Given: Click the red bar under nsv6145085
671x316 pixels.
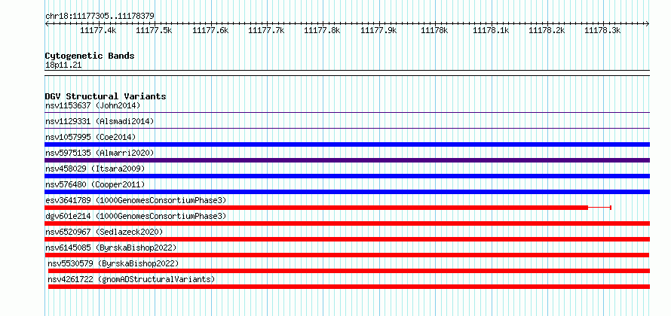Looking at the screenshot, I should click(347, 255).
